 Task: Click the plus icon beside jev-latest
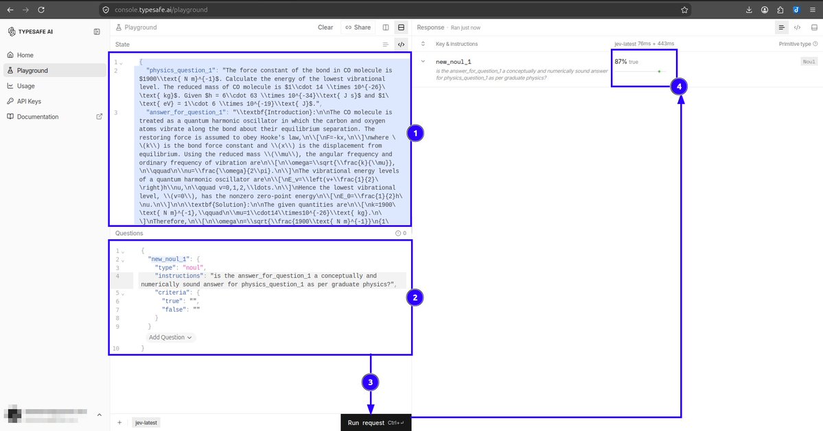coord(119,423)
